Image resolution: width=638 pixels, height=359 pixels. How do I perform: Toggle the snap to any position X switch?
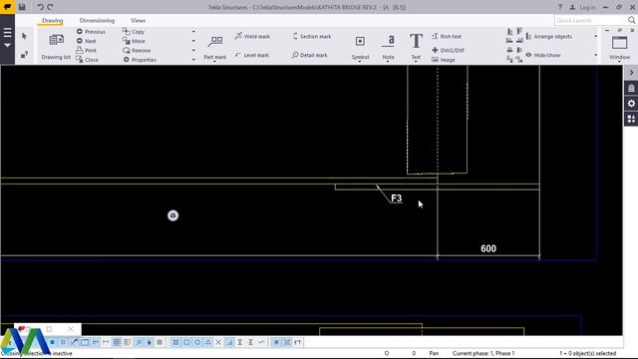[x=218, y=342]
